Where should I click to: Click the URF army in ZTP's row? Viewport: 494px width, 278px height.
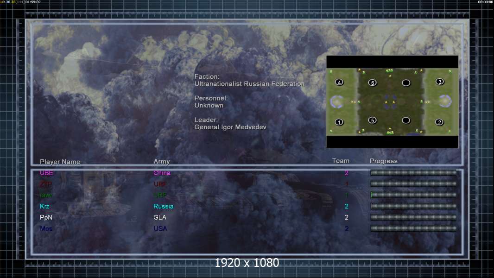tap(160, 184)
